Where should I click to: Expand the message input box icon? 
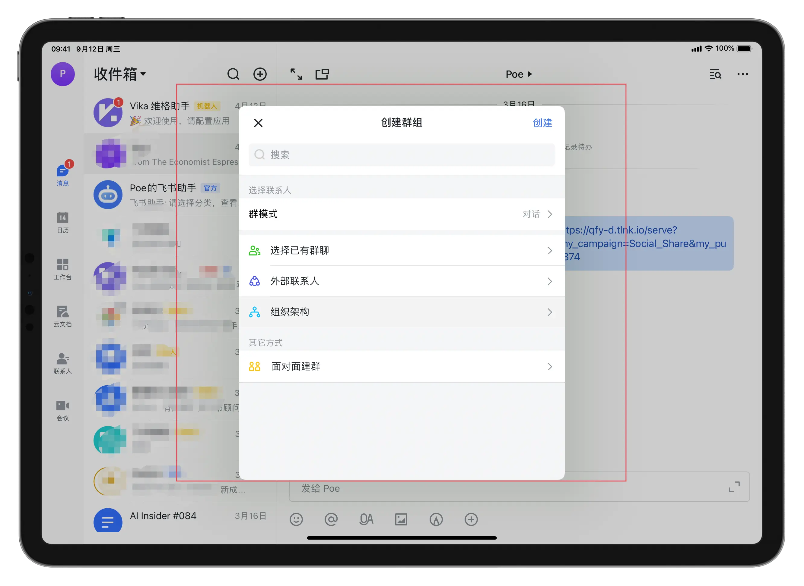click(x=734, y=487)
